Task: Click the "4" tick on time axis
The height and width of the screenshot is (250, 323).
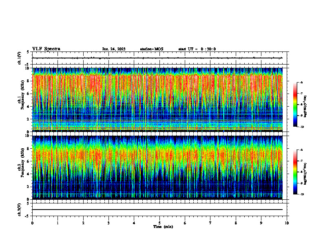Action: point(134,223)
